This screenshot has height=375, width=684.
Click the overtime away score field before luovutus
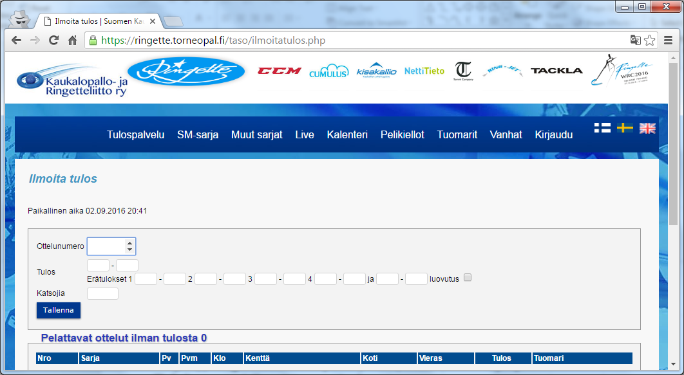[416, 279]
